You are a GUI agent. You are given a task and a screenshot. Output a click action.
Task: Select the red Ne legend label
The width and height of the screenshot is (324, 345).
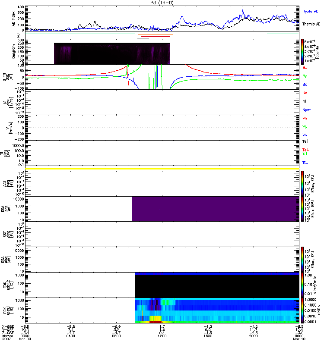pos(305,93)
